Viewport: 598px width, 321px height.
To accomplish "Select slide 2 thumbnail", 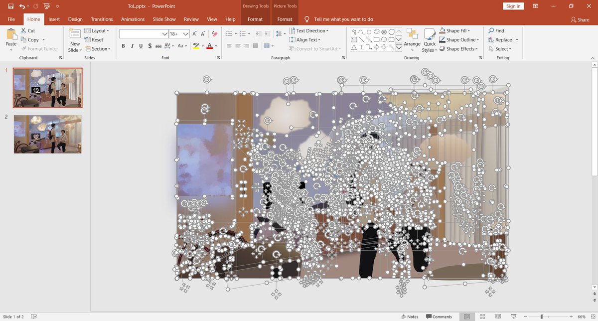I will 48,134.
